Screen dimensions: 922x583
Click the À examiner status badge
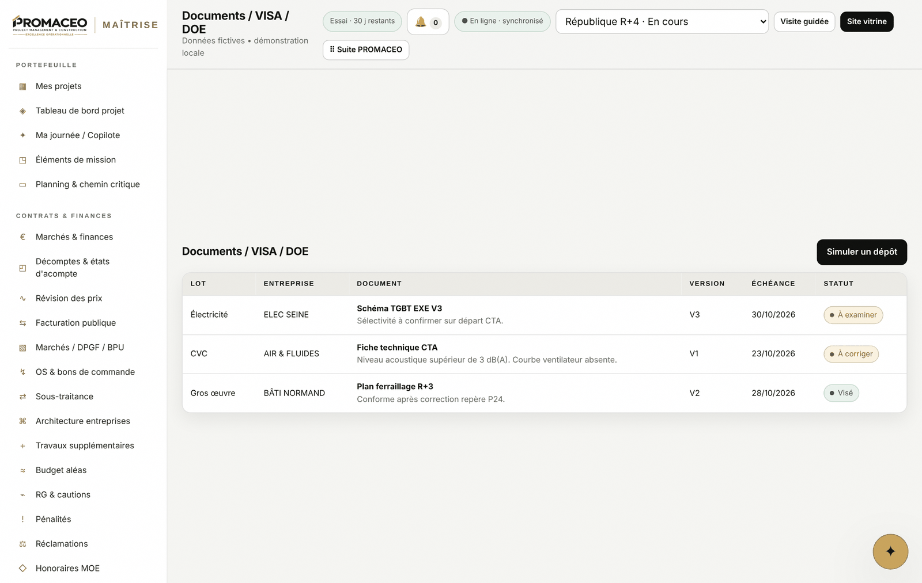pos(853,315)
